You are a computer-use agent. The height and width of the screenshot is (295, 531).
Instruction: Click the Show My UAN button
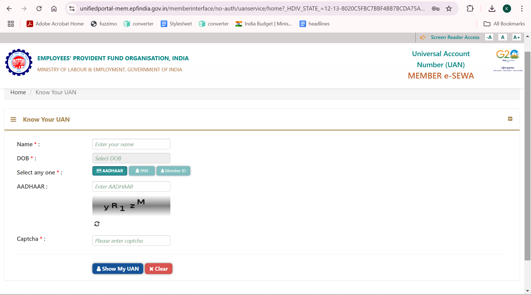[x=118, y=268]
